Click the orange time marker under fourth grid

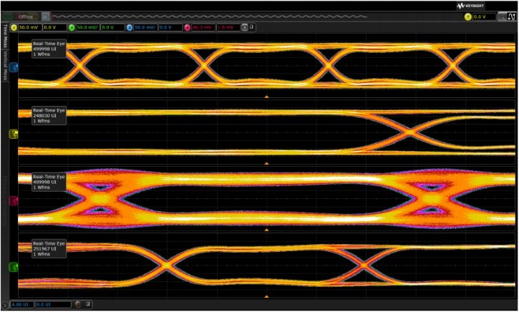[267, 296]
